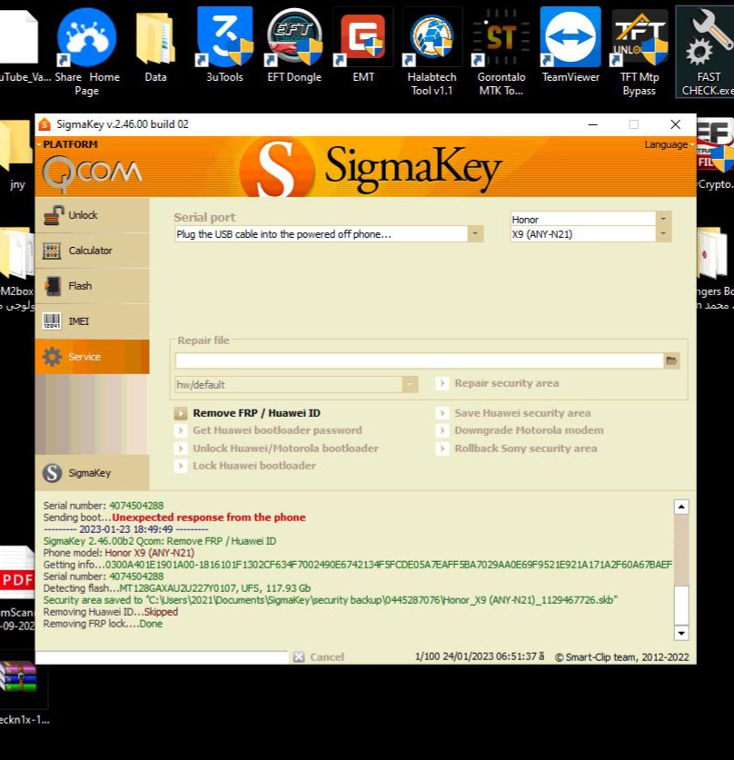Browse for repair file folder icon
The height and width of the screenshot is (760, 734).
coord(671,360)
